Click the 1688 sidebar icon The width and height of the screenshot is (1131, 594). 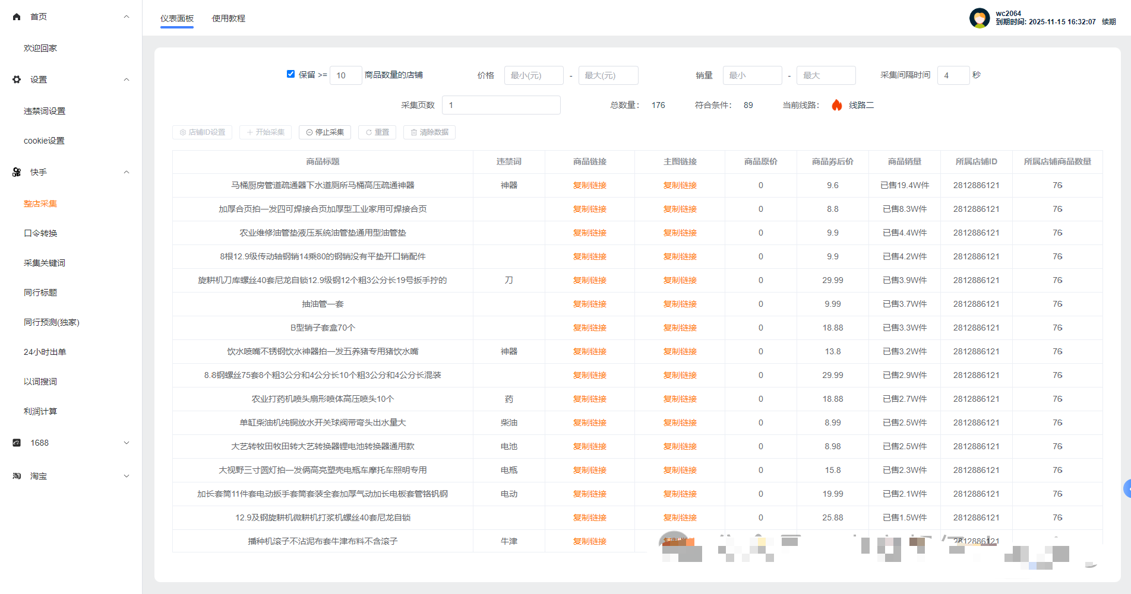[x=17, y=443]
